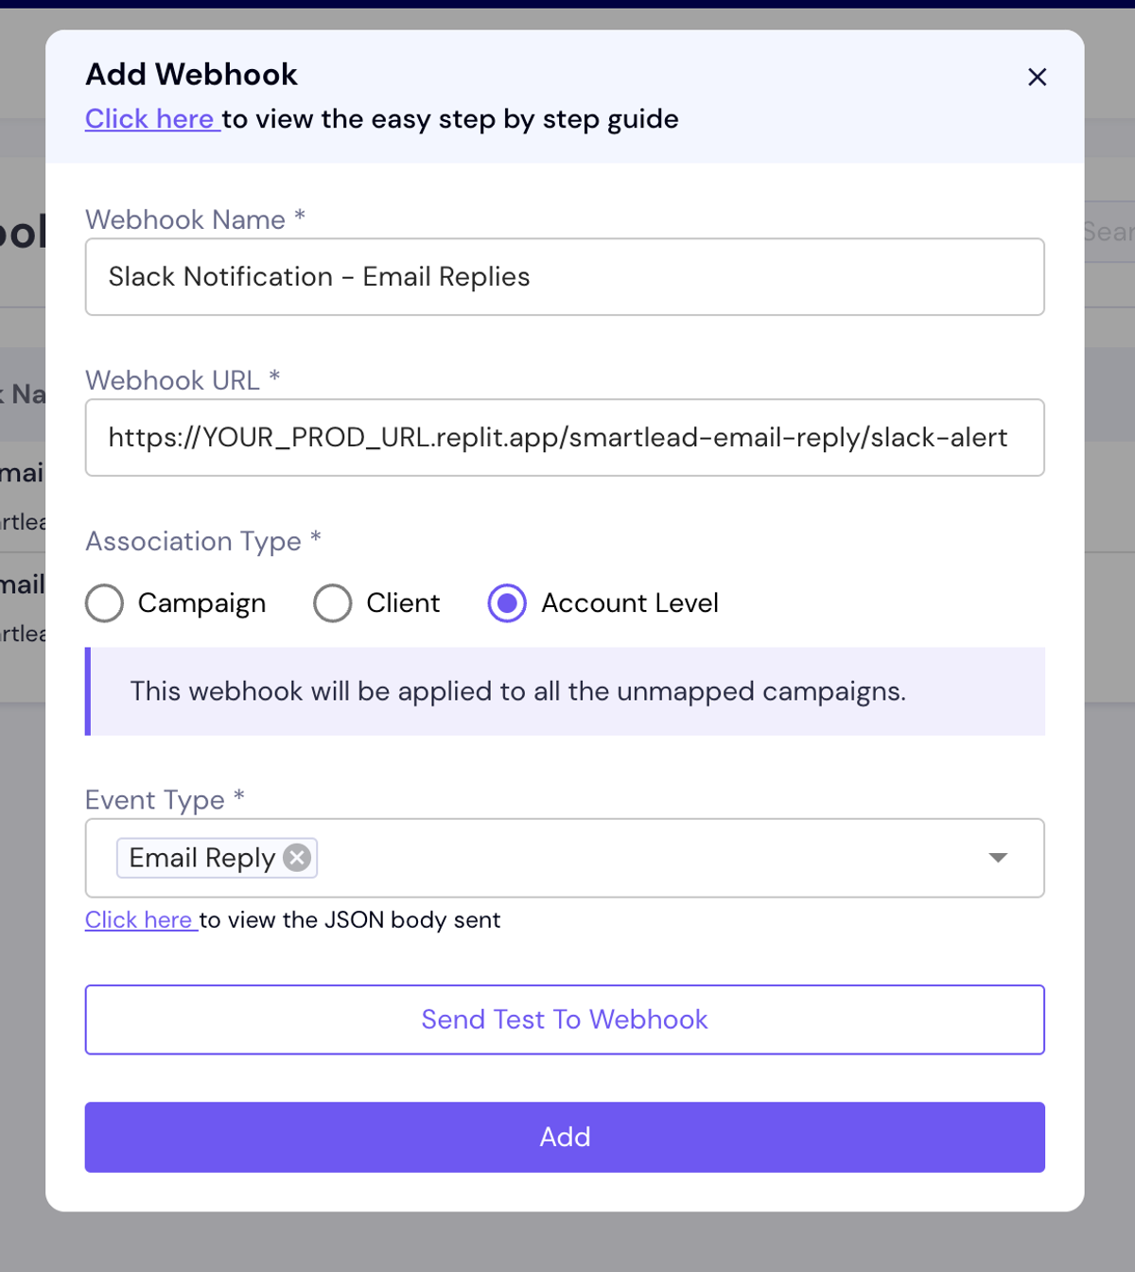Click the Send Test To Webhook button
Screen dimensions: 1135x1272
(564, 1019)
